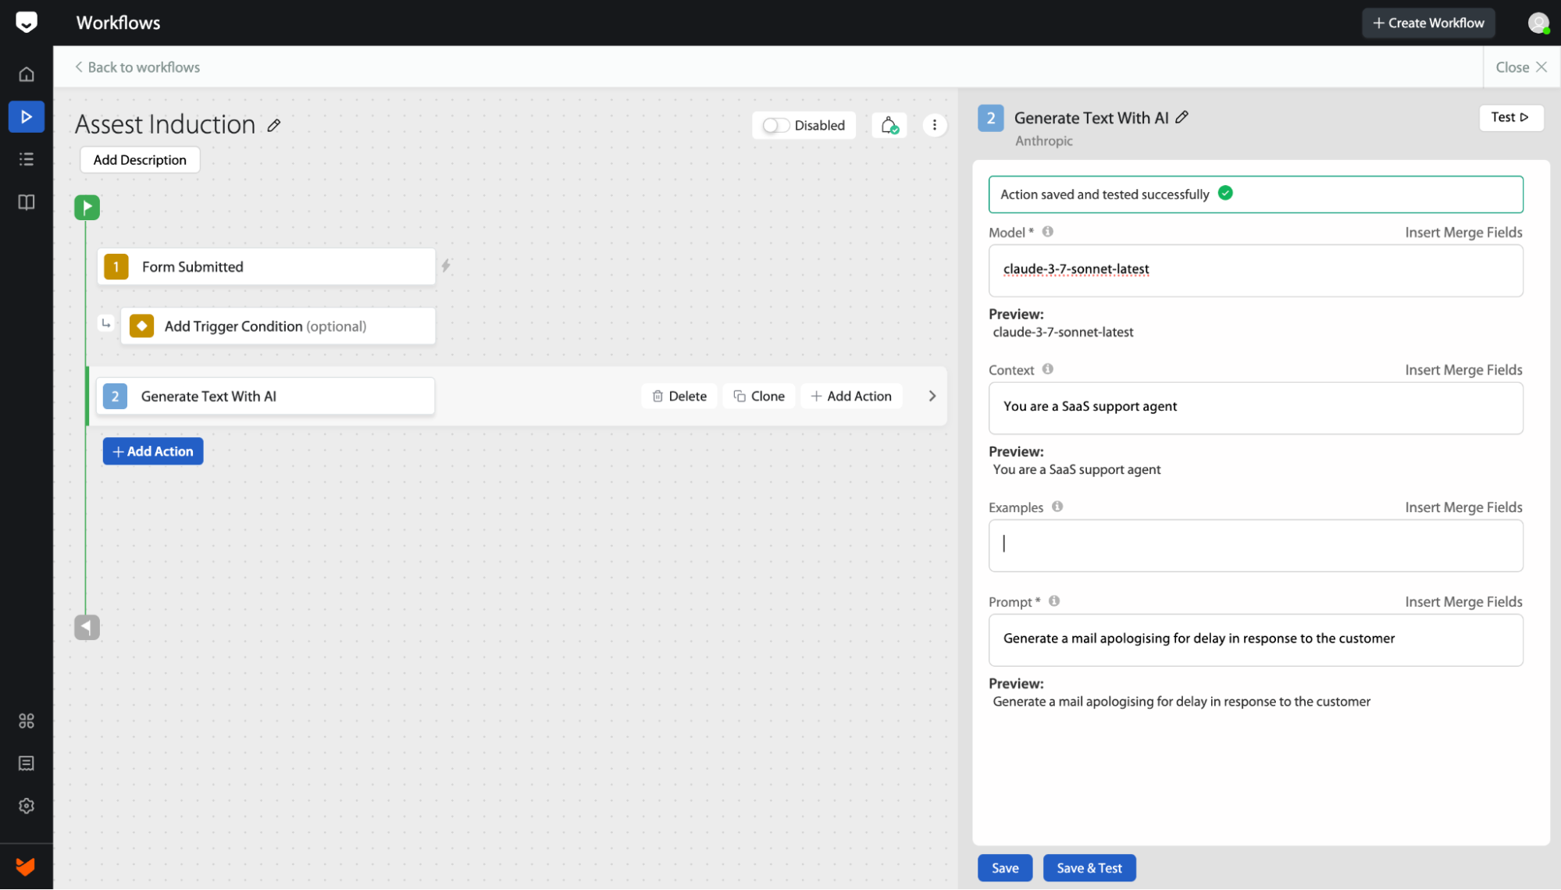
Task: Toggle the Disabled workflow switch
Action: coord(775,125)
